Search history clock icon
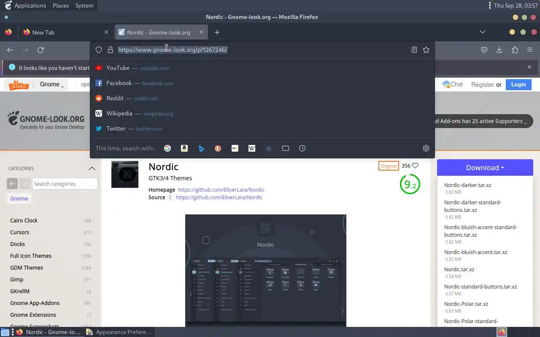This screenshot has width=540, height=337. (x=302, y=148)
